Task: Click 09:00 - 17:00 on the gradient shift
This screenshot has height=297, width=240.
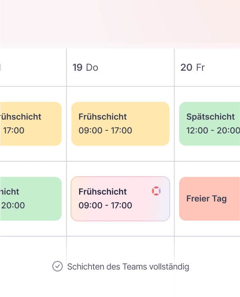Action: [105, 206]
